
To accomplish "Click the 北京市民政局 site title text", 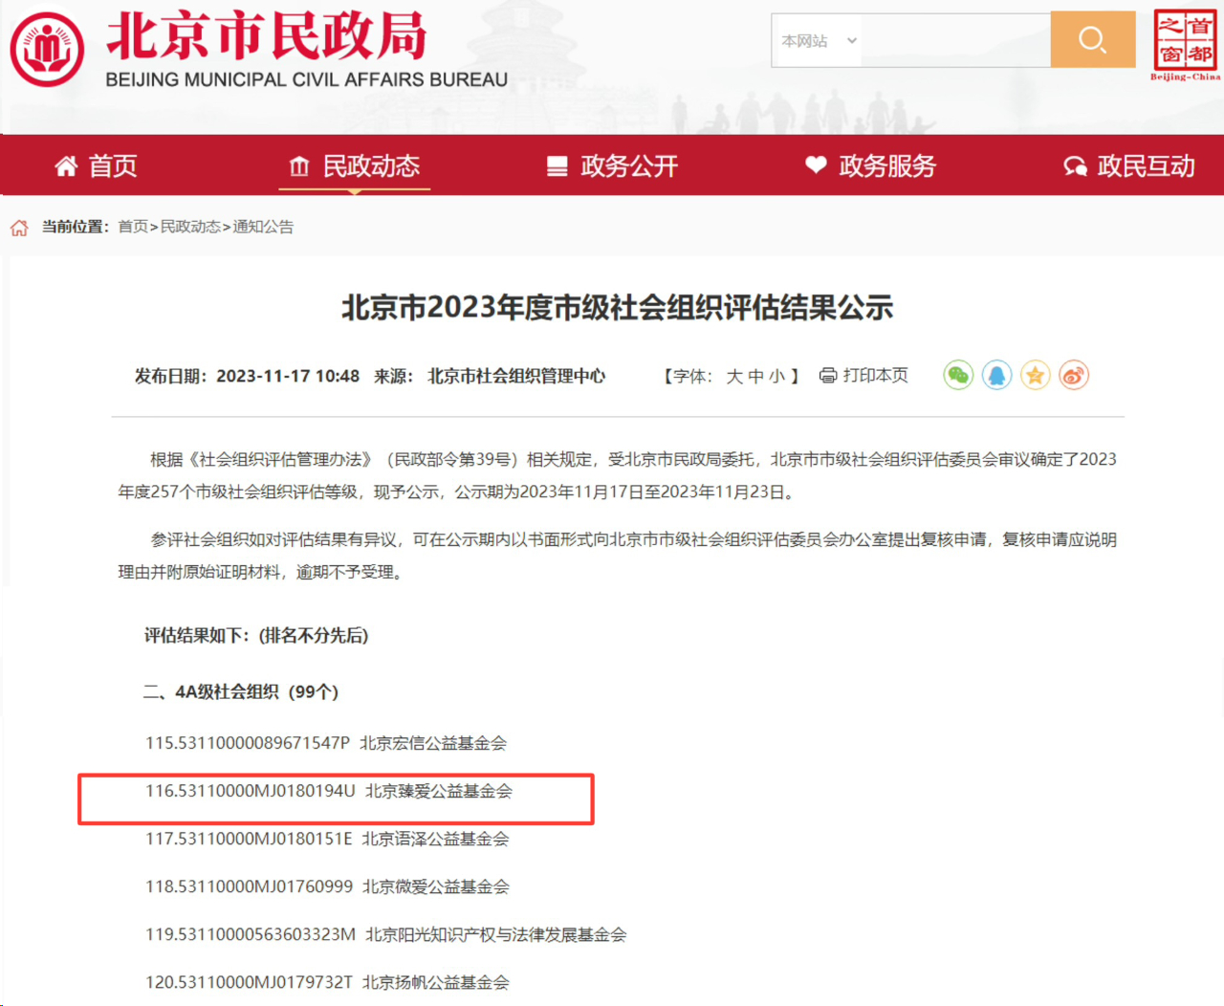I will 267,36.
